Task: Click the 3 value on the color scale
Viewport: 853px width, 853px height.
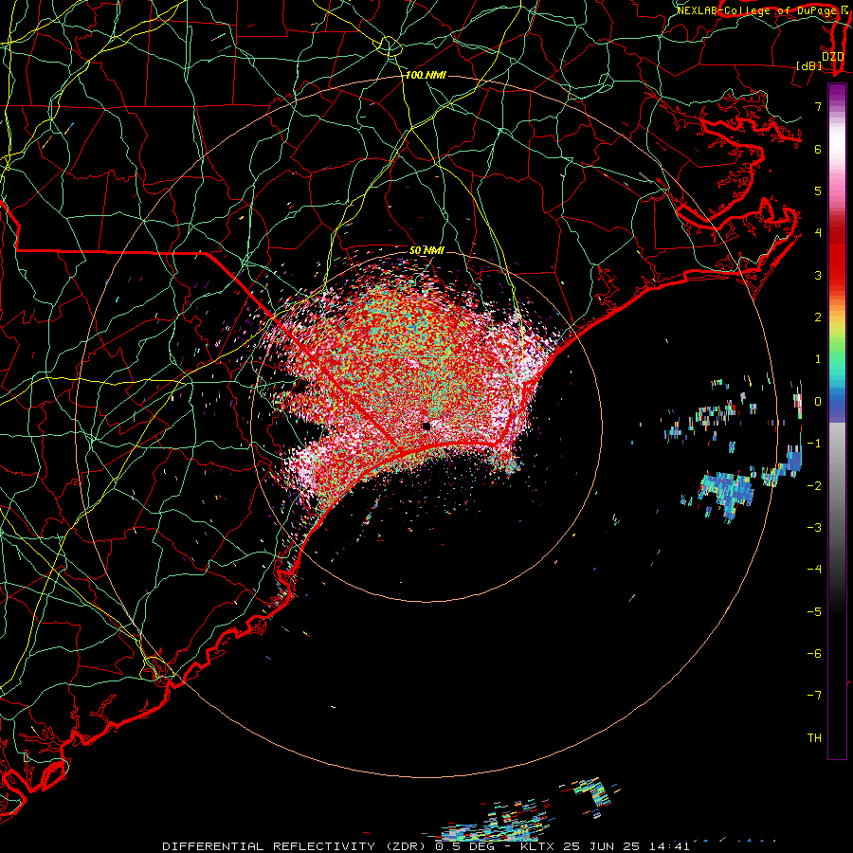Action: click(818, 275)
